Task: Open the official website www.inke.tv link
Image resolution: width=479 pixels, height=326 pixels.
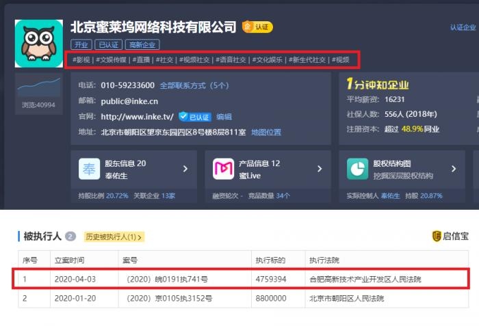Action: point(137,117)
